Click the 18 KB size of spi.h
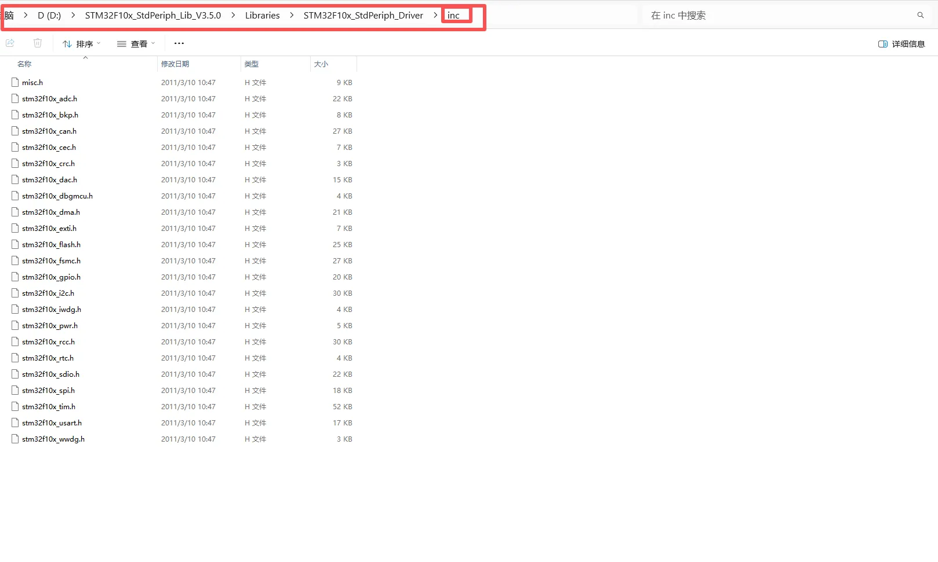Viewport: 938px width, 562px height. point(343,391)
